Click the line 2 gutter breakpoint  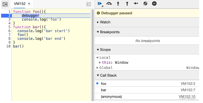click(x=6, y=15)
